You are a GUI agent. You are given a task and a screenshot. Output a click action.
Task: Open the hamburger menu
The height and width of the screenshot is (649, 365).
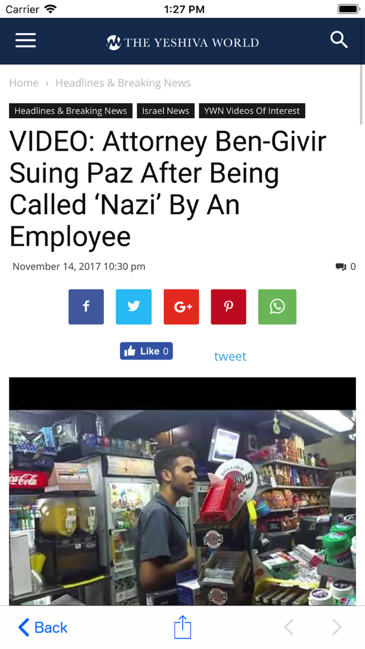(x=26, y=41)
